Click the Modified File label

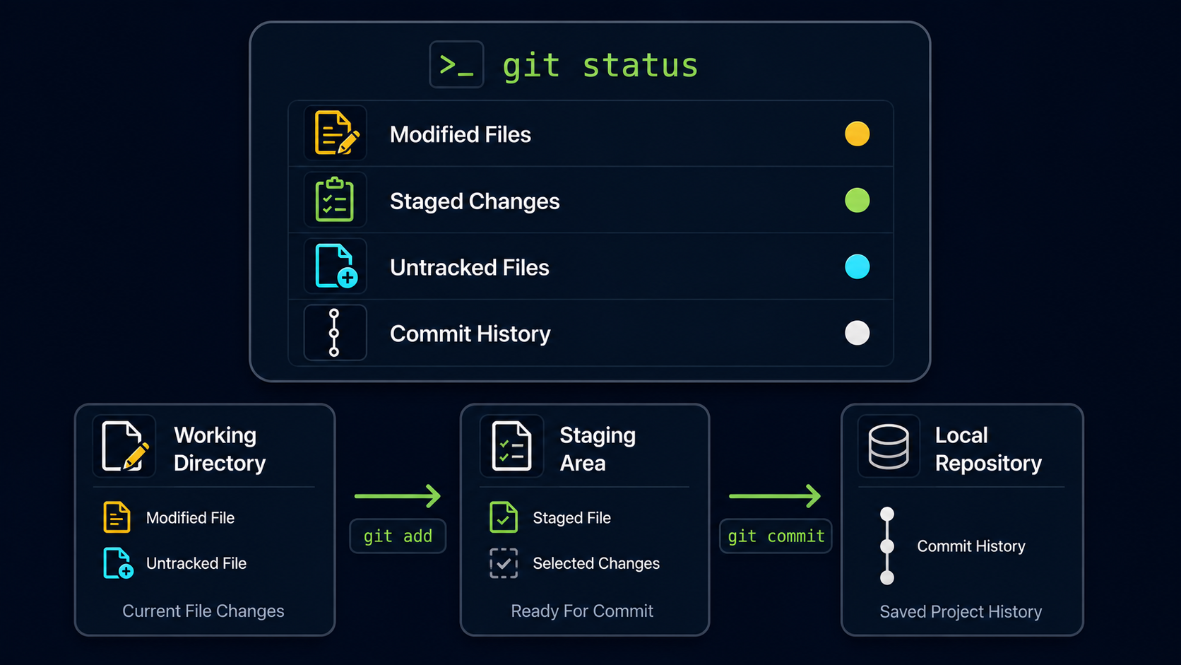pos(190,518)
